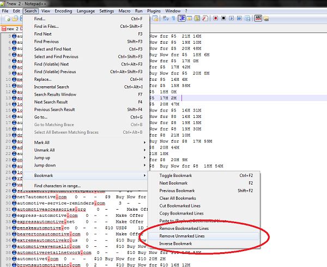Image resolution: width=327 pixels, height=267 pixels.
Task: Choose Find in Files... menu entry
Action: pyautogui.click(x=86, y=26)
